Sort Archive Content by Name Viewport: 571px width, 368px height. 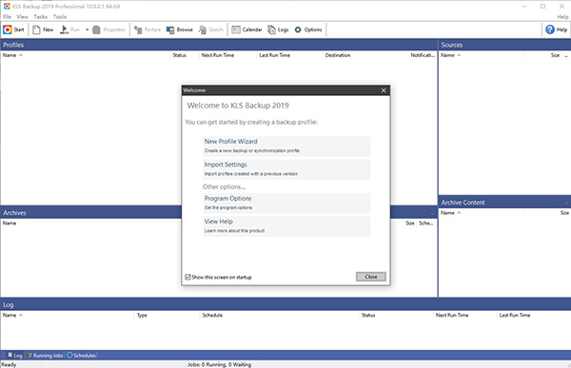tap(481, 213)
